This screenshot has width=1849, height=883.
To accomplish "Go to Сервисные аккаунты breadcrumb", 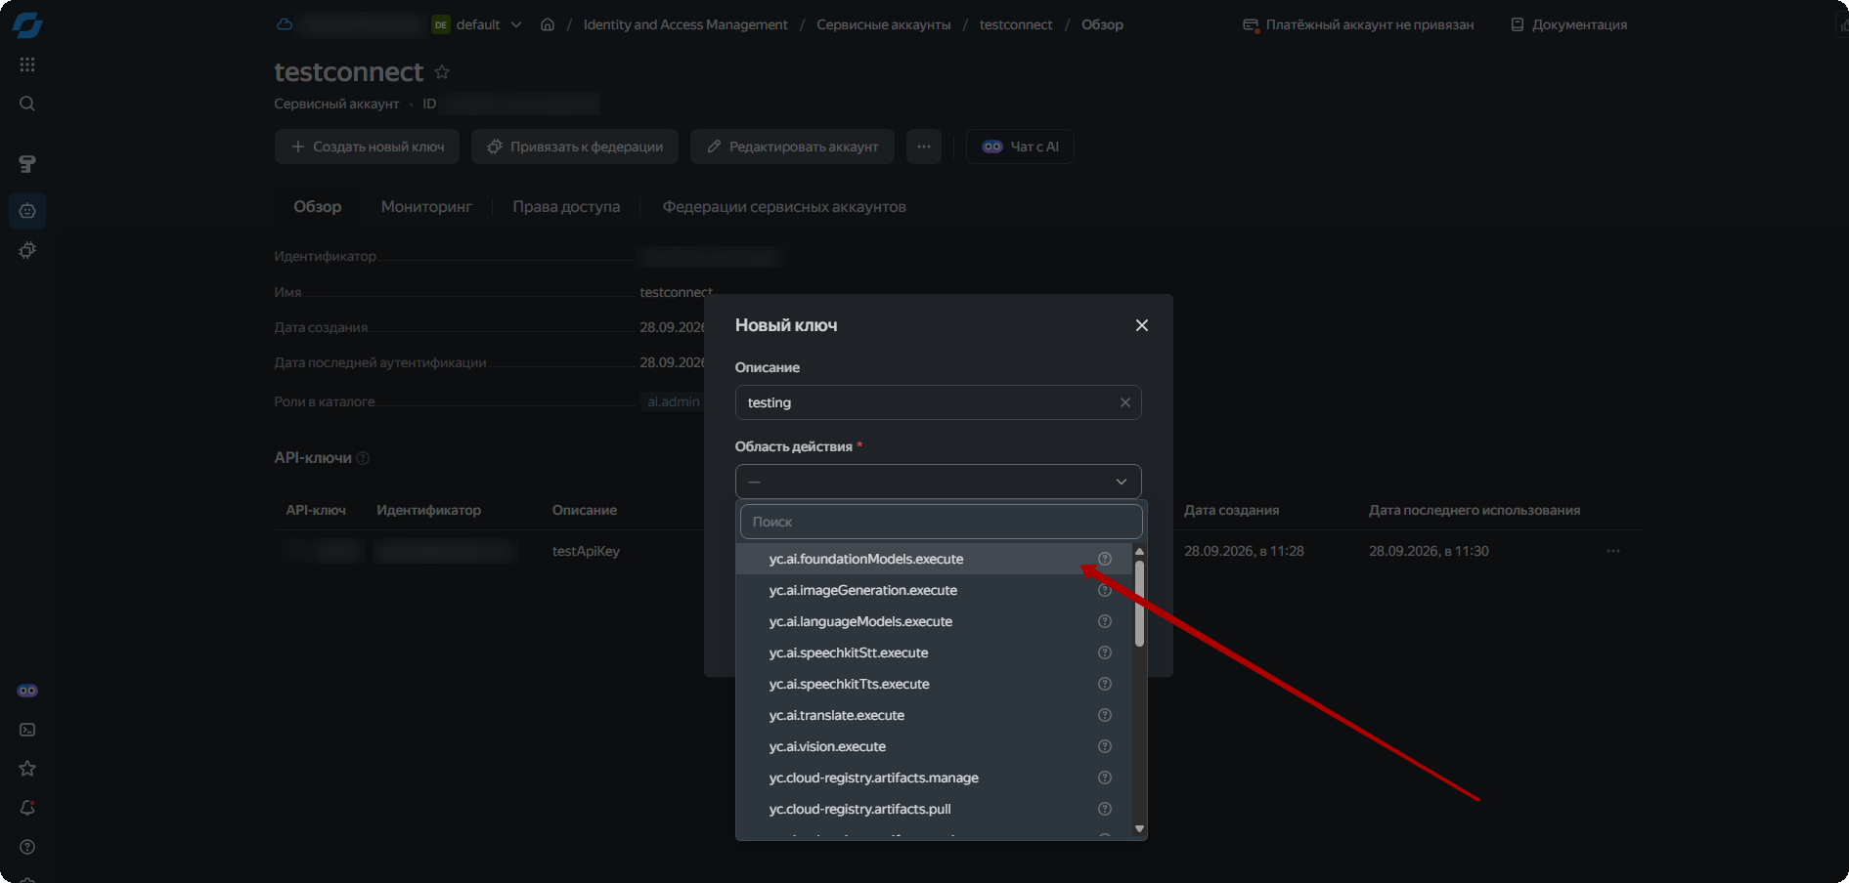I will (x=884, y=24).
